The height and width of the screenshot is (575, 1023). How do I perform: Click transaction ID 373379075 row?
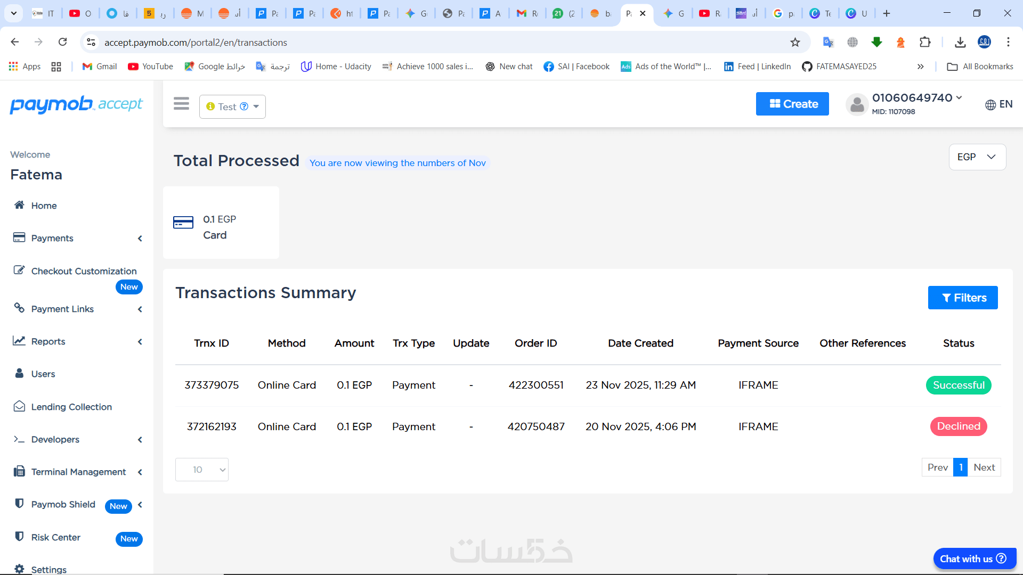point(212,385)
